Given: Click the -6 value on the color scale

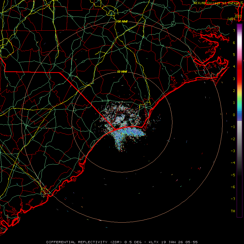Looking at the screenshot, I should [233, 187].
